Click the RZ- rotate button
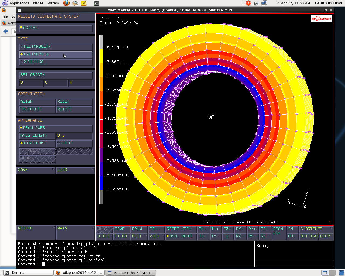Image resolution: width=345 pixels, height=276 pixels. pos(265,236)
